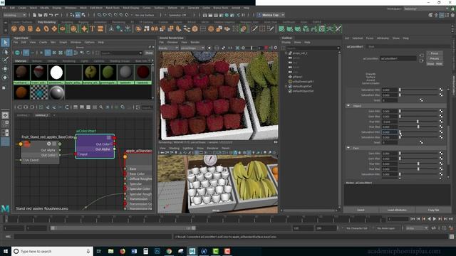Screen dimensions: 456x256
Task: Click the Focus button in Attribute Editor
Action: click(435, 53)
